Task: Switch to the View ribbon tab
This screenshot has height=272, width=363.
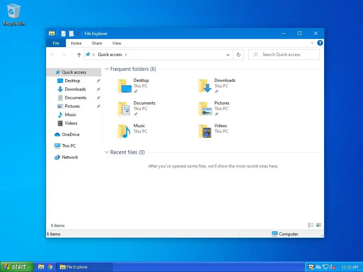Action: [x=117, y=43]
